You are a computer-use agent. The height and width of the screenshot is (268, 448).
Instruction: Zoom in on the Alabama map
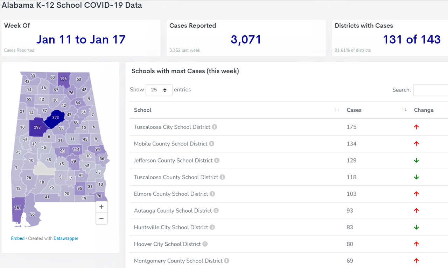(x=101, y=207)
